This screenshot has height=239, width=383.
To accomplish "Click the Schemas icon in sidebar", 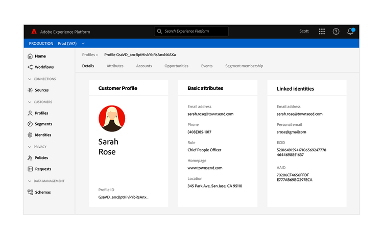I will pyautogui.click(x=30, y=192).
